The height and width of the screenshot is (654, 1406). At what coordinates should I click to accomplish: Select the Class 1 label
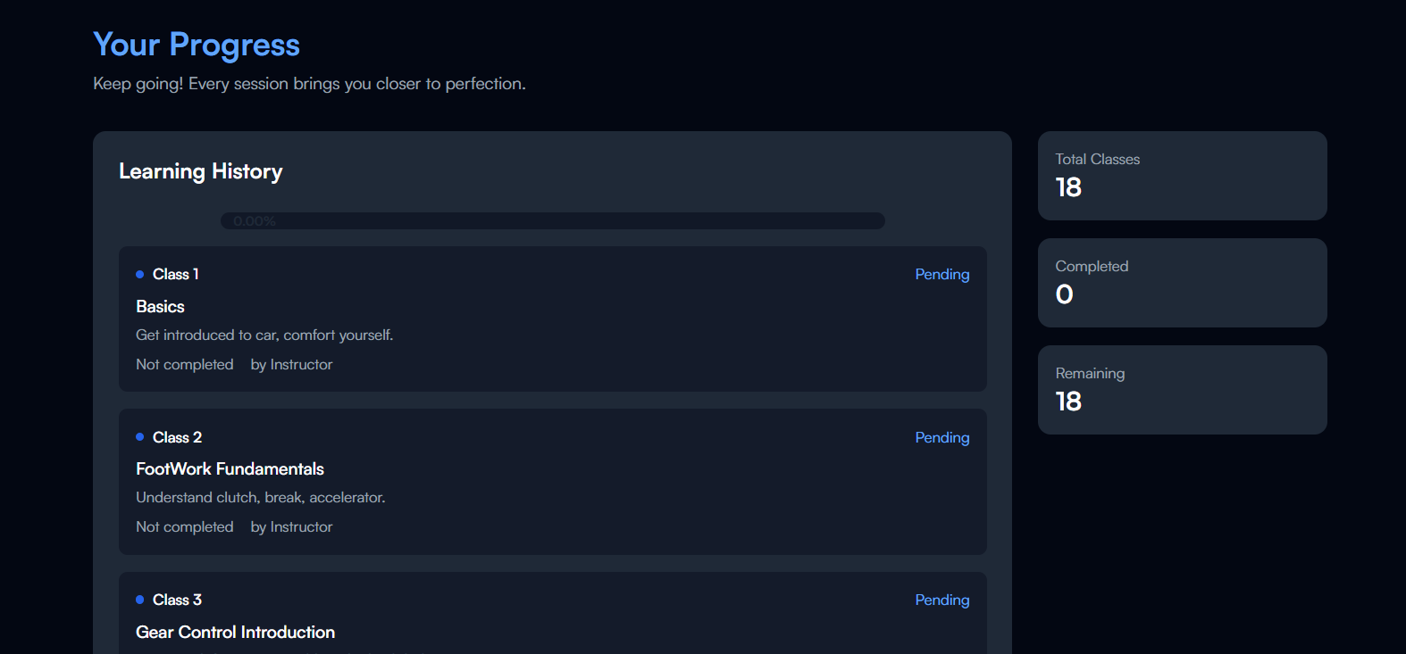click(x=176, y=274)
